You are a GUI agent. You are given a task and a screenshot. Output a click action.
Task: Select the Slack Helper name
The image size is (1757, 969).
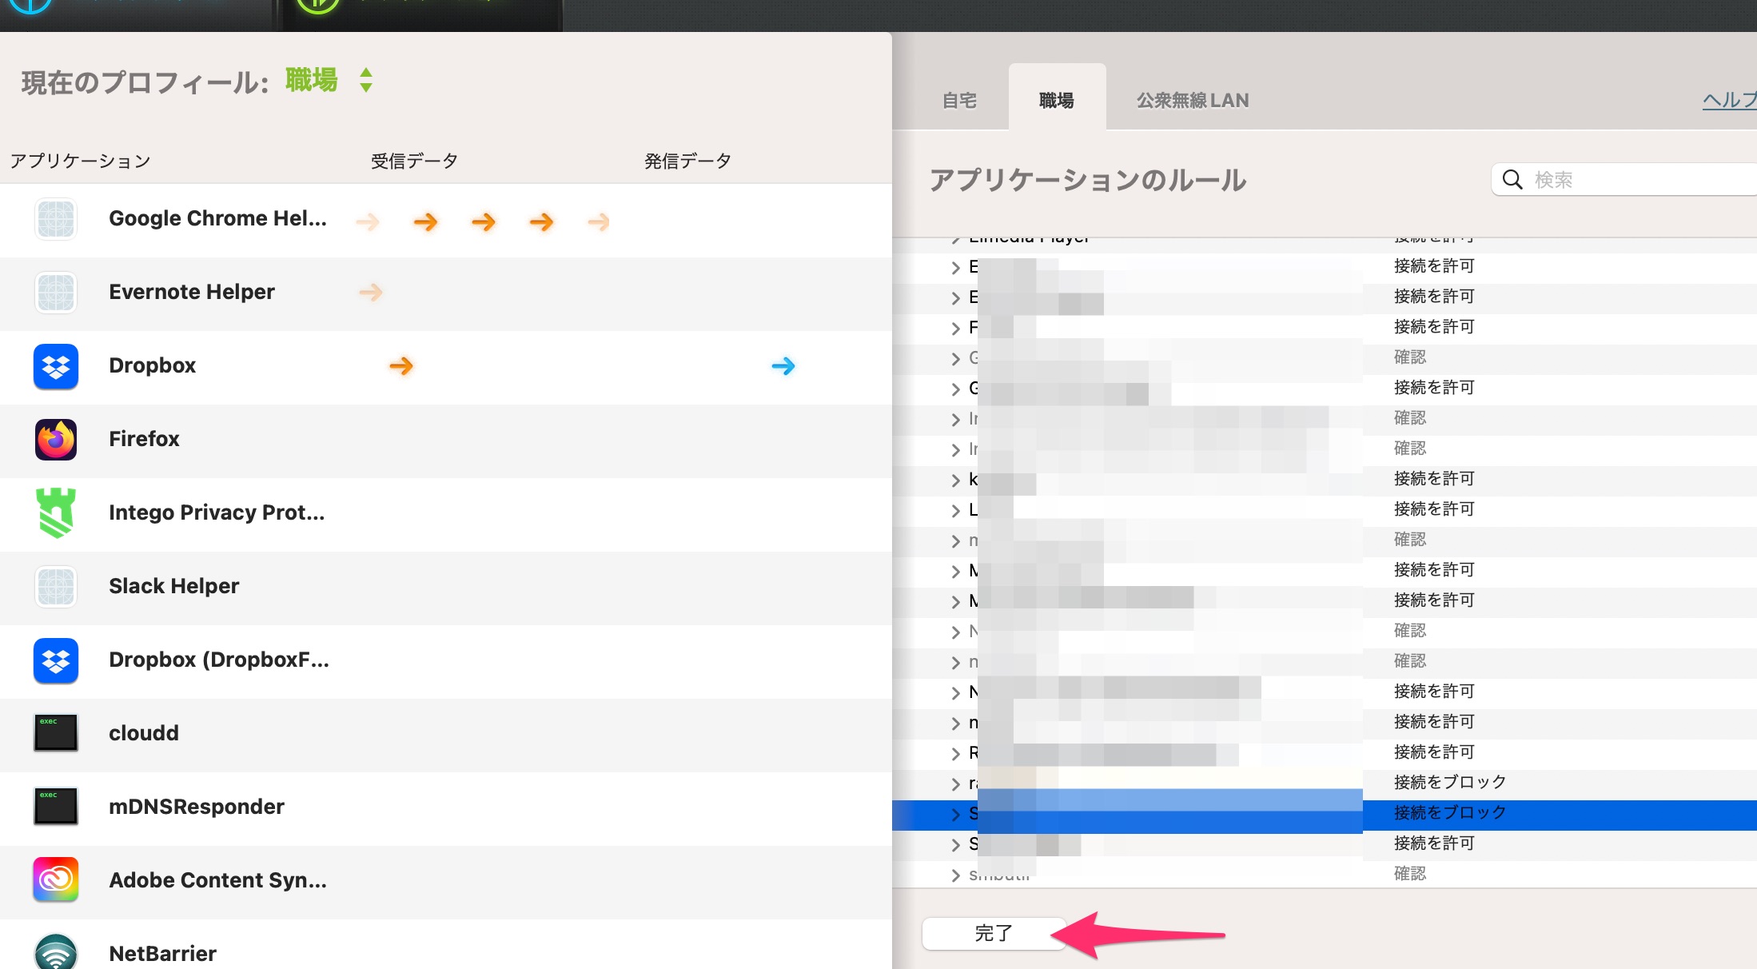pyautogui.click(x=174, y=586)
